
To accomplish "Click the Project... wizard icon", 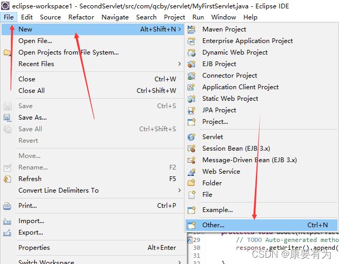I will click(191, 122).
